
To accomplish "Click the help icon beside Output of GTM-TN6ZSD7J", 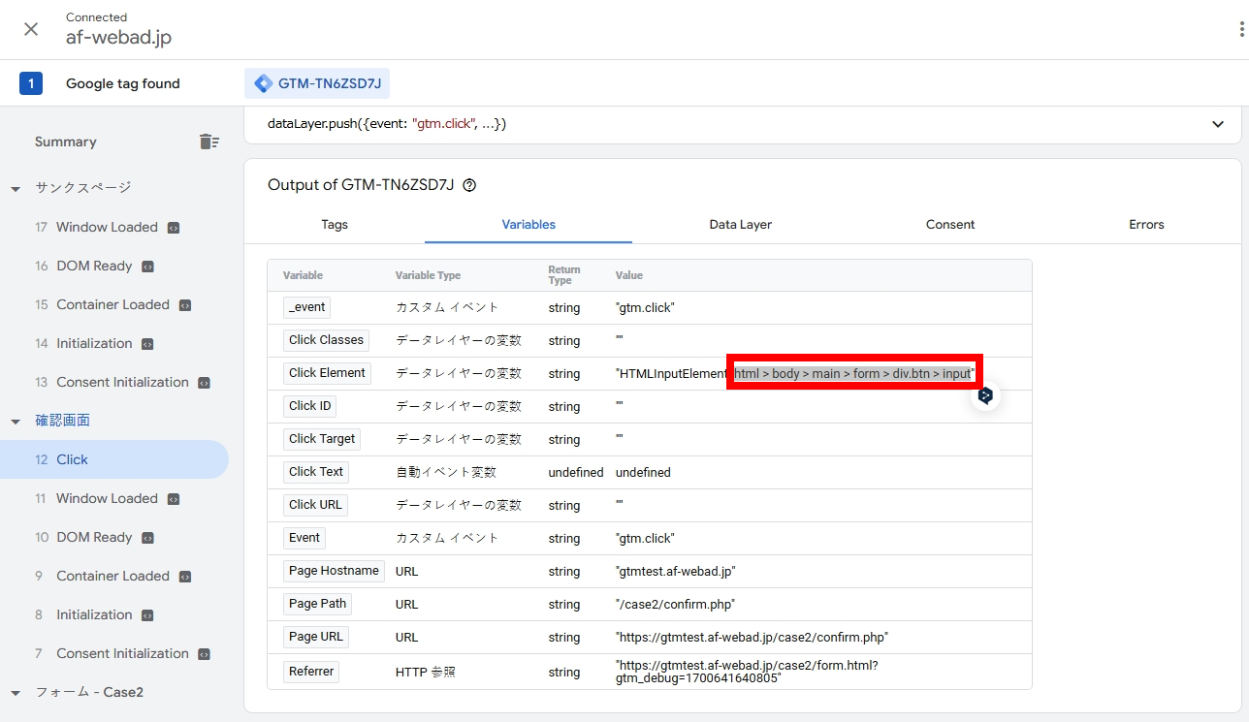I will [x=469, y=185].
